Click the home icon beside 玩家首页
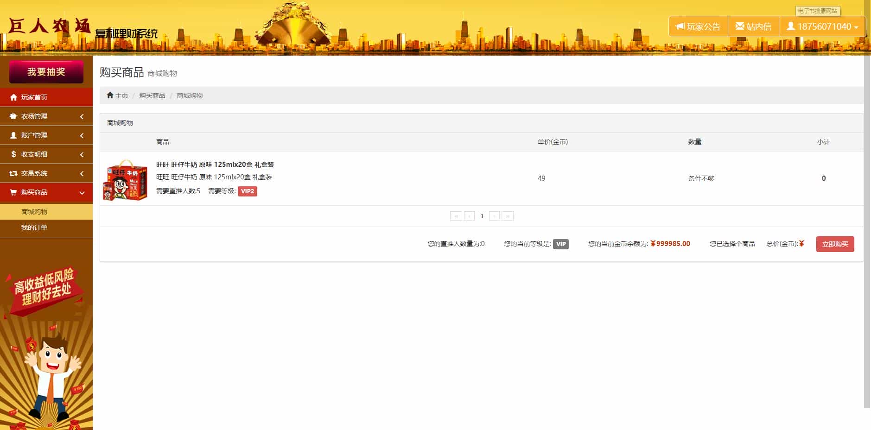Image resolution: width=871 pixels, height=430 pixels. [13, 97]
